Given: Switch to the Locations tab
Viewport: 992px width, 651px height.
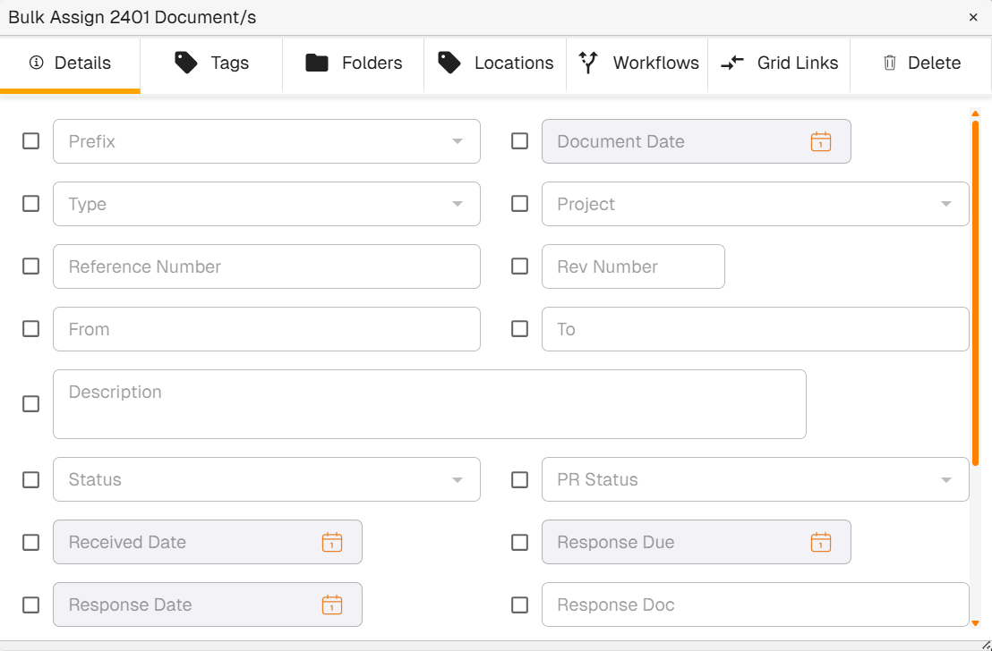Looking at the screenshot, I should coord(495,63).
